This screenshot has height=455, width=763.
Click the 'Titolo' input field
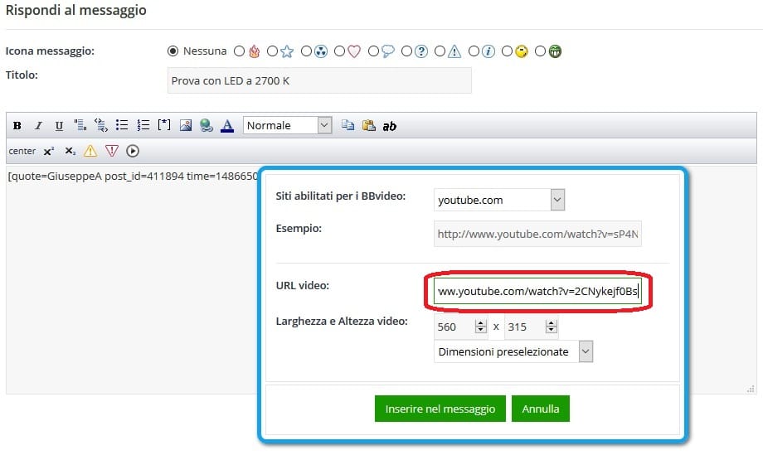coord(319,80)
